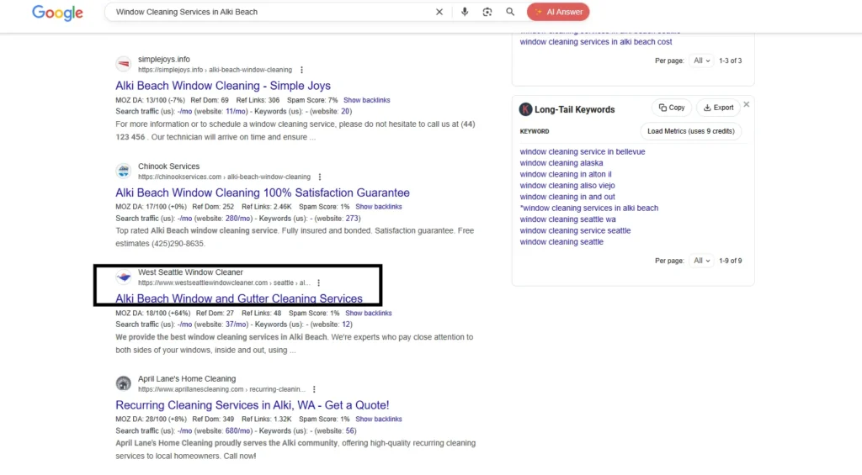The height and width of the screenshot is (475, 862).
Task: Click West Seattle Window Cleaner favicon
Action: [123, 277]
